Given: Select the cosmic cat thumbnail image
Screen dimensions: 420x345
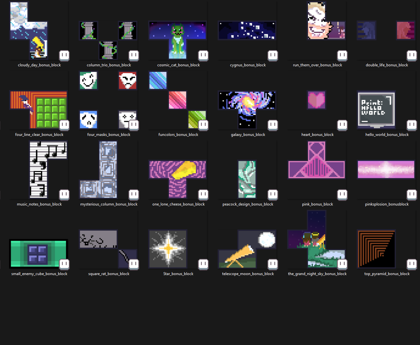Looking at the screenshot, I should 178,40.
